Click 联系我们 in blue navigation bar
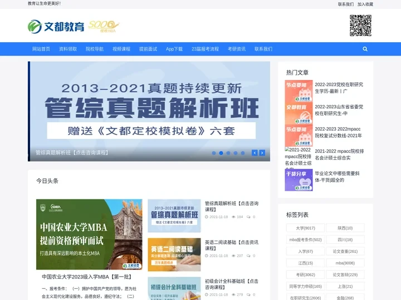 [263, 49]
